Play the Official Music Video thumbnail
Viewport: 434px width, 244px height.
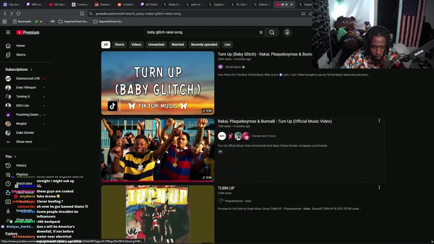click(x=158, y=150)
